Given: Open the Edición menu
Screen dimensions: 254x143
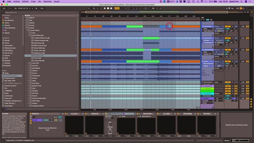Looking at the screenshot, I should click(x=25, y=2).
